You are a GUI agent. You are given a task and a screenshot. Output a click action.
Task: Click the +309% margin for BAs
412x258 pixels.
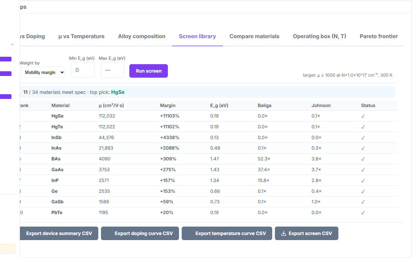point(168,159)
